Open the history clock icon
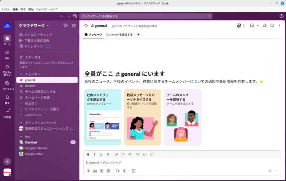Screen dimensions: 286x181 (x=75, y=16)
